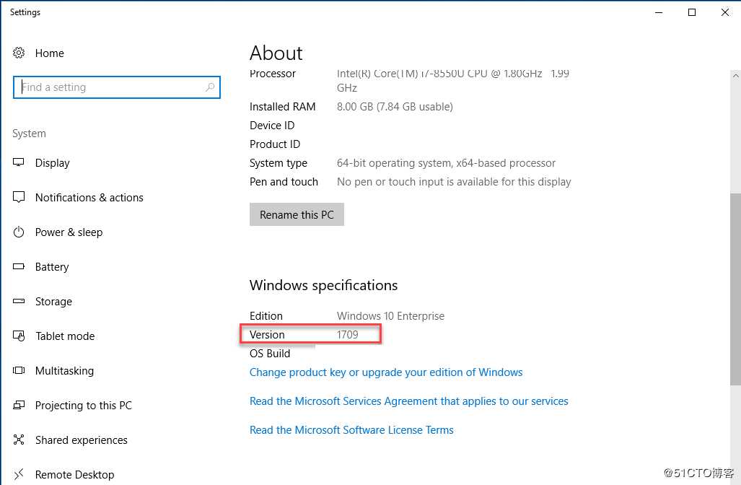The width and height of the screenshot is (741, 485).
Task: Click the Home gear icon
Action: pos(19,53)
